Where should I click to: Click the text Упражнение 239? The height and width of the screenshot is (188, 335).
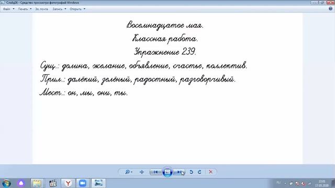coord(165,52)
